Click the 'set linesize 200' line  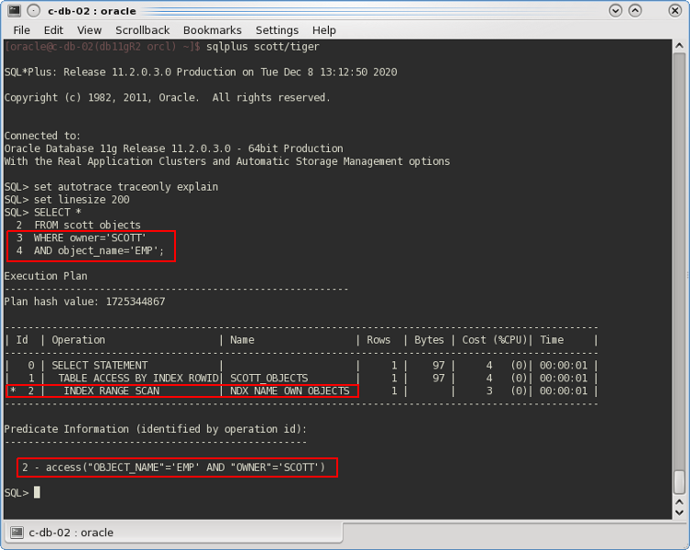coord(67,200)
